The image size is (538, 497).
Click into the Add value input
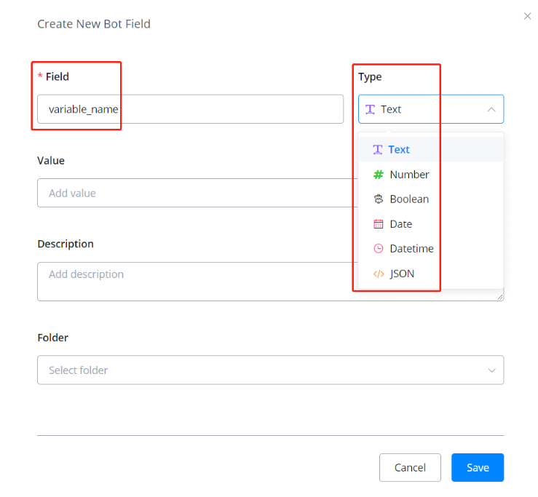pos(197,194)
